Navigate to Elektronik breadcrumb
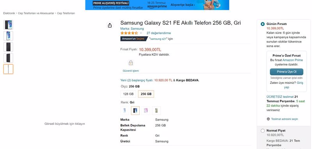This screenshot has height=149, width=312. pos(9,13)
